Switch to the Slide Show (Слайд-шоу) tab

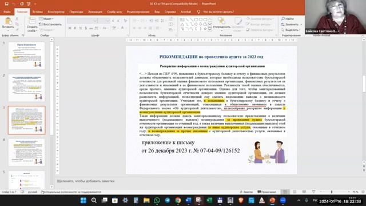(114, 11)
